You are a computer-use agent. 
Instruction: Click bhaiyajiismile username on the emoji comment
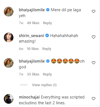32,61
